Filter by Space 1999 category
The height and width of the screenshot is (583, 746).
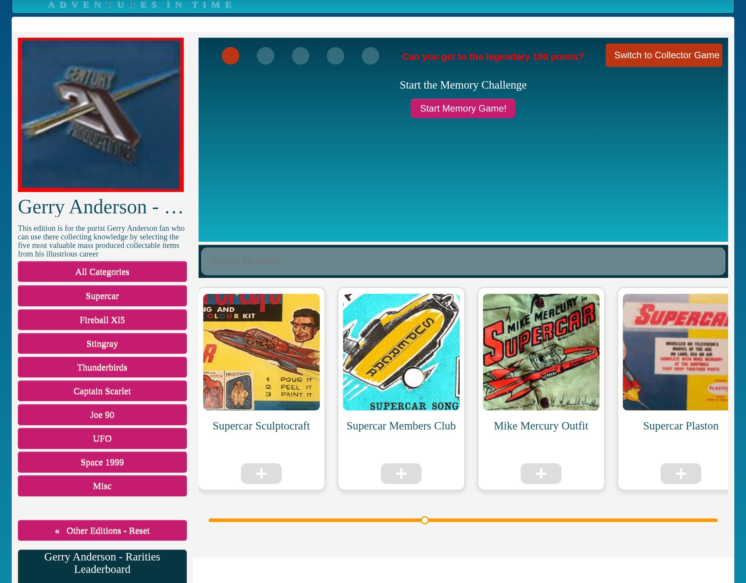click(x=102, y=462)
